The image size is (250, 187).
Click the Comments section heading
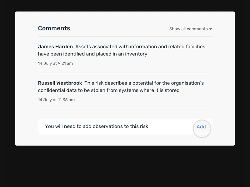click(54, 28)
